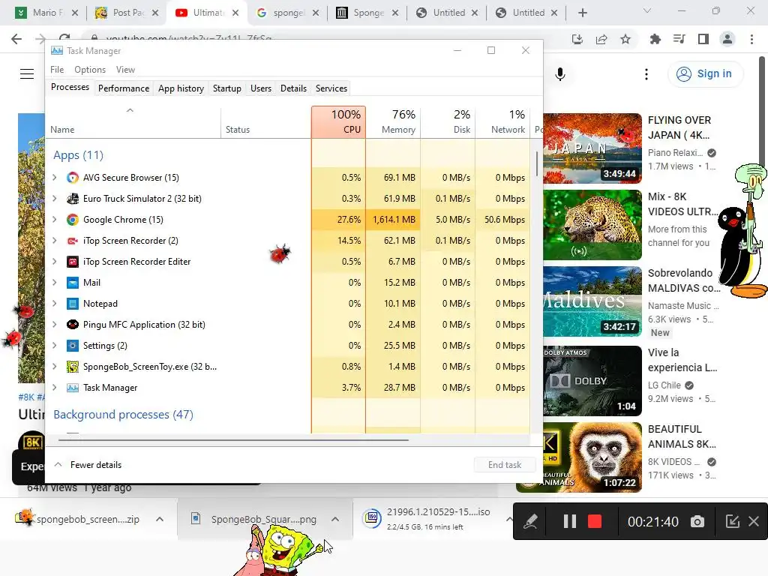Click the Euro Truck Simulator 2 icon
Image resolution: width=768 pixels, height=576 pixels.
pos(73,199)
